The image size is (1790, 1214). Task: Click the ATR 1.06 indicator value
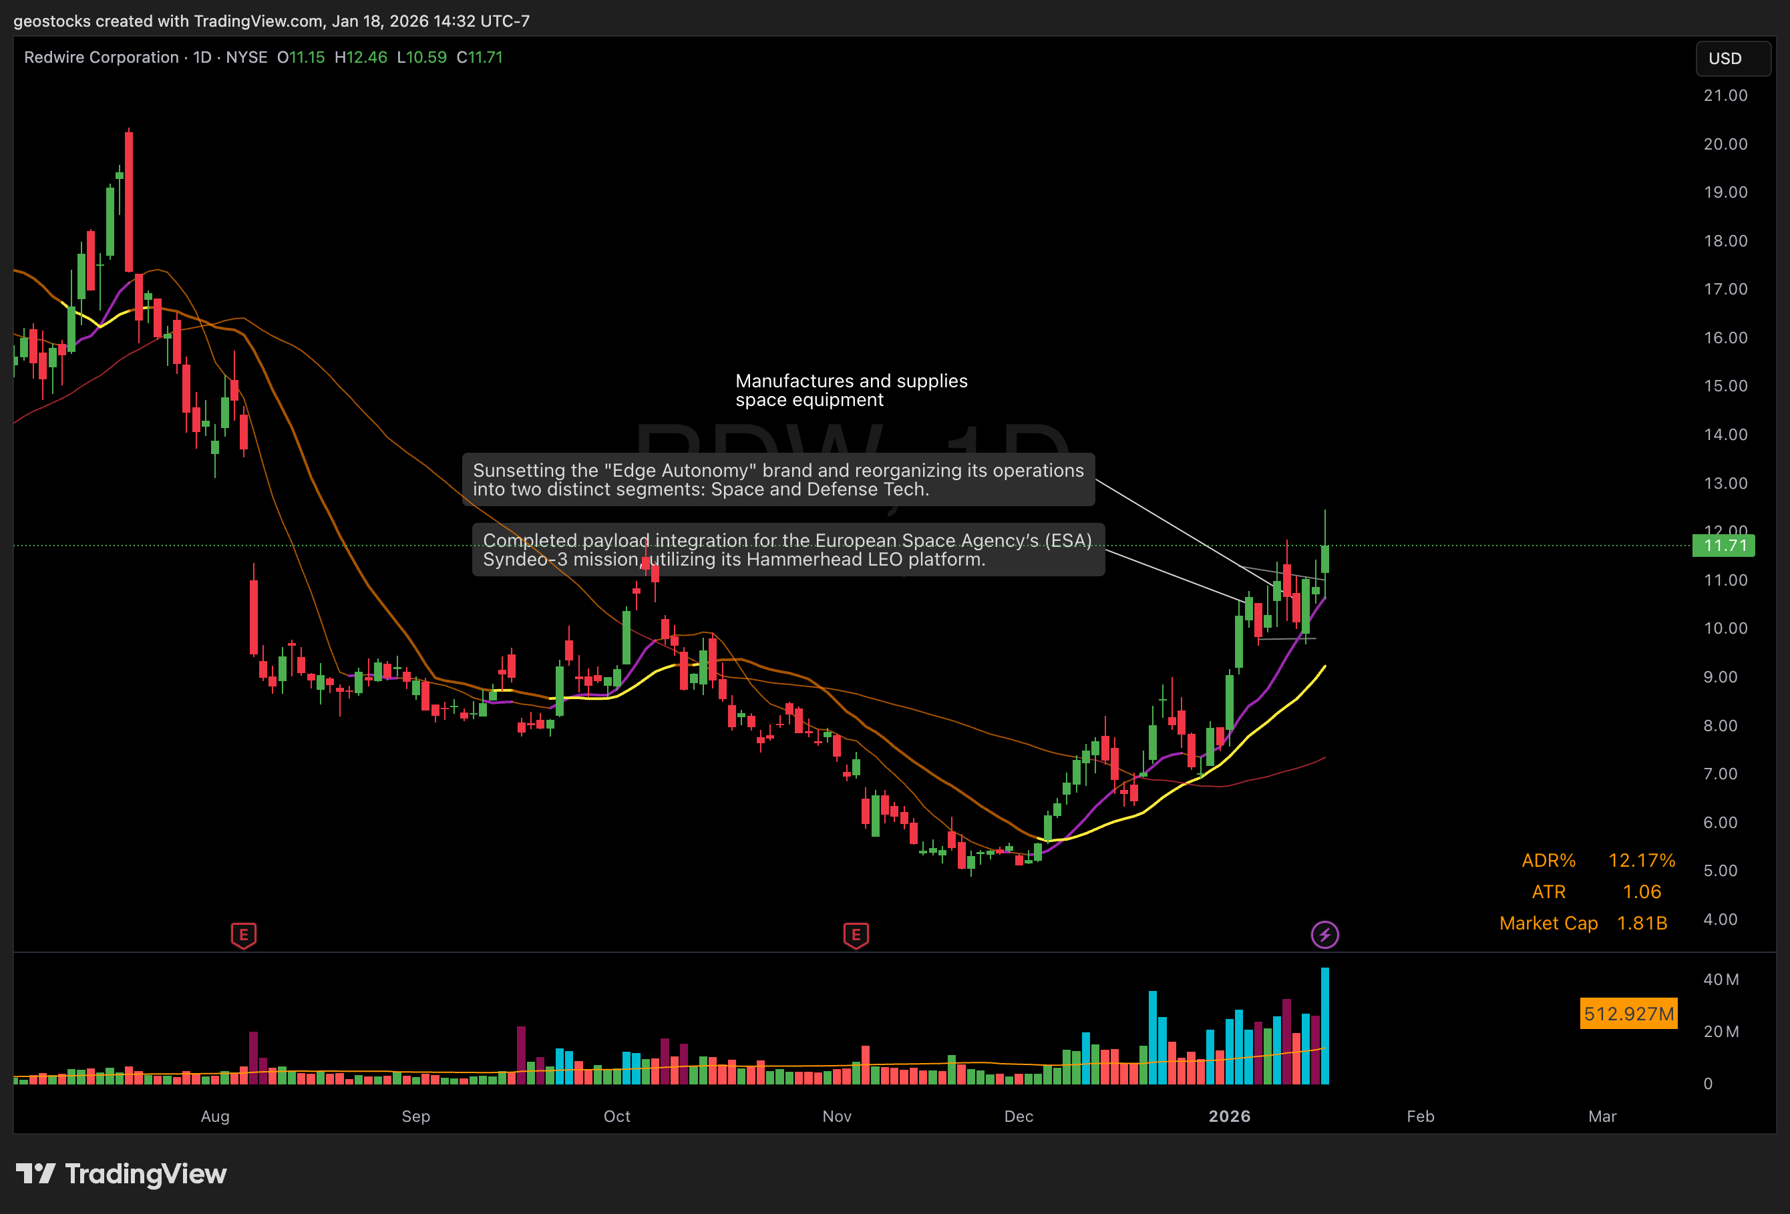click(x=1641, y=891)
